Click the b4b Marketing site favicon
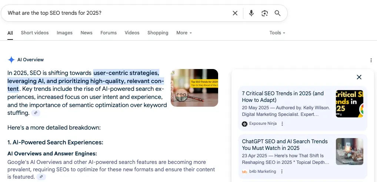 click(244, 172)
